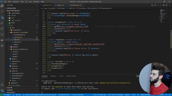Click the notifications bell in the status bar
Screen dimensions: 172x96
[170, 95]
